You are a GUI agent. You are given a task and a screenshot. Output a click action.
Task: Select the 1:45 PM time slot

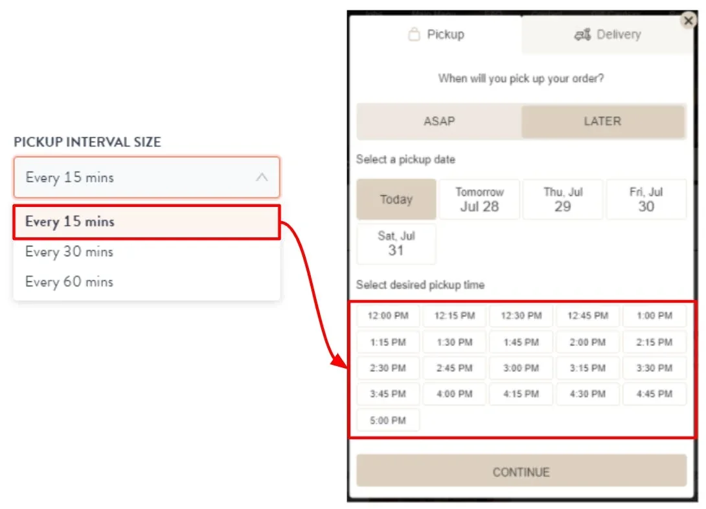tap(521, 342)
